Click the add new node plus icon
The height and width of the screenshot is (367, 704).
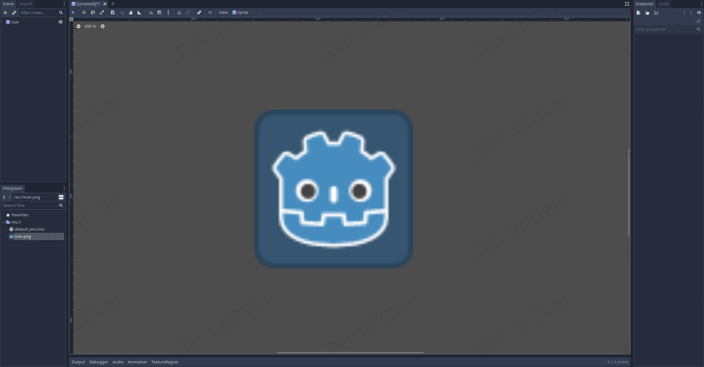[5, 13]
